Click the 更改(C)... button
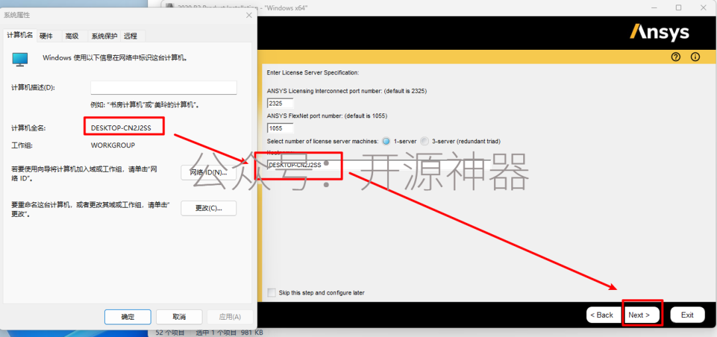The width and height of the screenshot is (717, 337). pyautogui.click(x=208, y=208)
